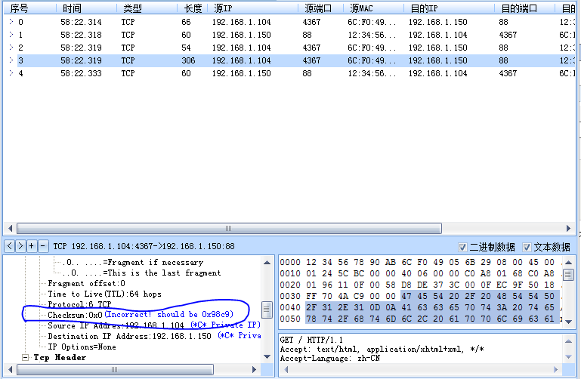Click hex offset 0000 line
The image size is (581, 379).
[417, 263]
